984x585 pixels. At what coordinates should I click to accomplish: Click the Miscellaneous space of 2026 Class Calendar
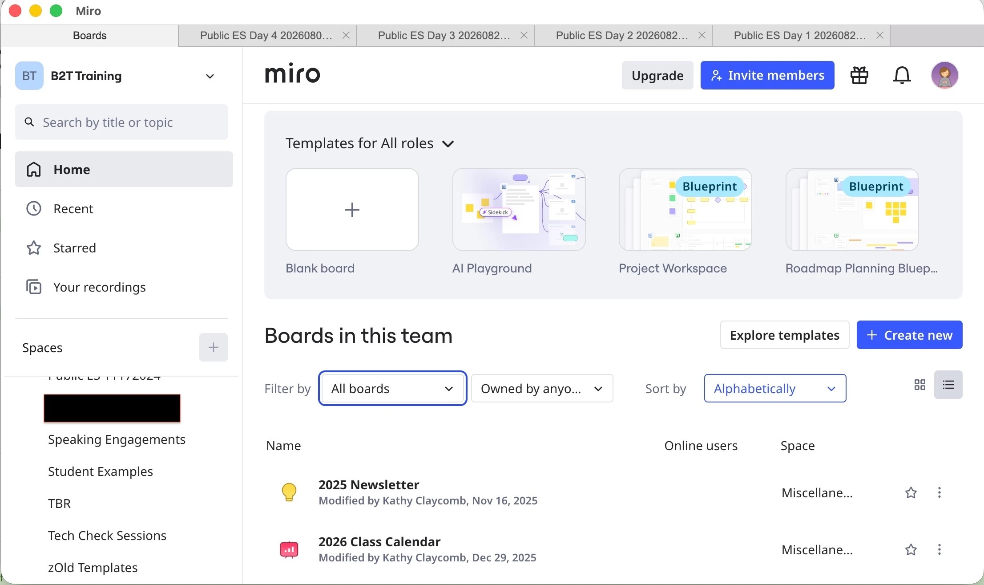click(x=817, y=550)
